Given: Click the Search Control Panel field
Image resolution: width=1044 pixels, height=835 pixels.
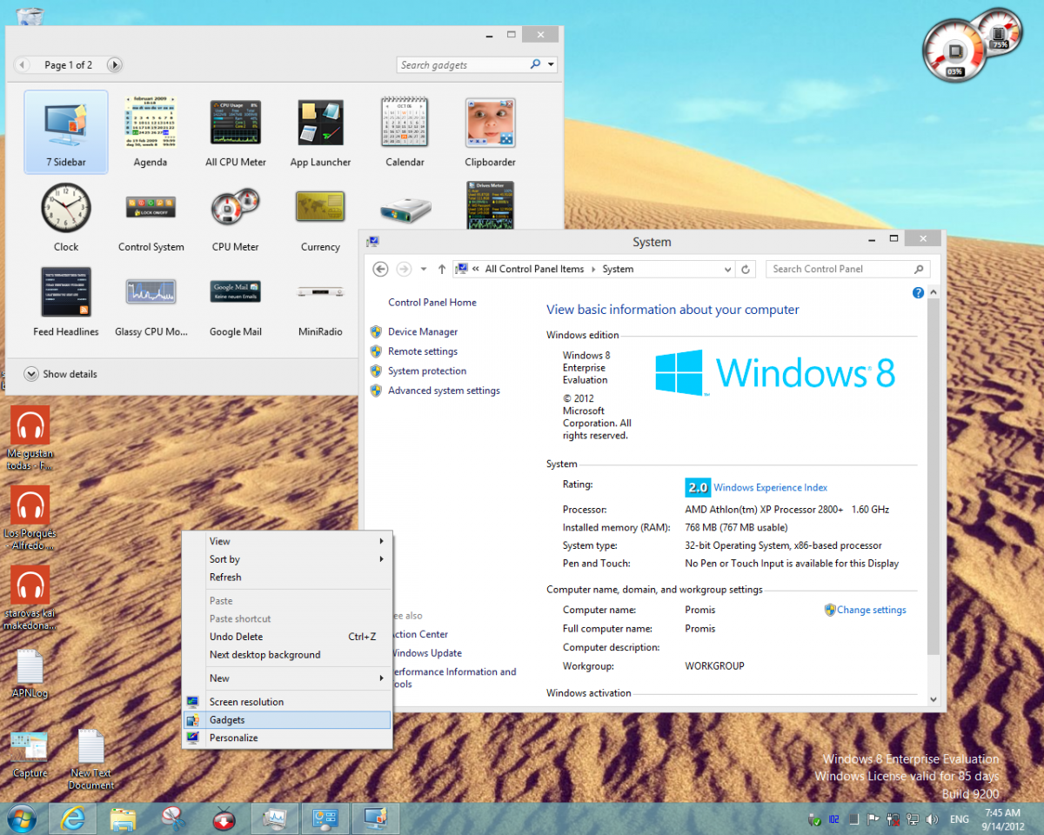Looking at the screenshot, I should coord(840,270).
